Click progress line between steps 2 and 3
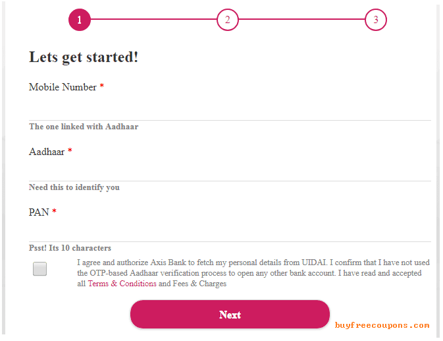Image resolution: width=443 pixels, height=341 pixels. [x=301, y=19]
